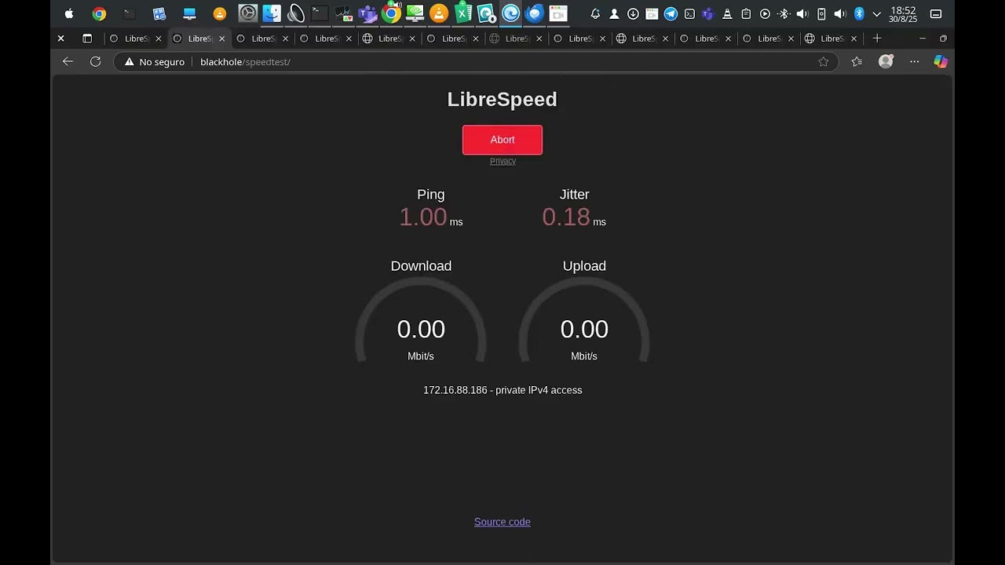Open the clipboard tray icon
Viewport: 1005px width, 565px height.
(x=746, y=14)
